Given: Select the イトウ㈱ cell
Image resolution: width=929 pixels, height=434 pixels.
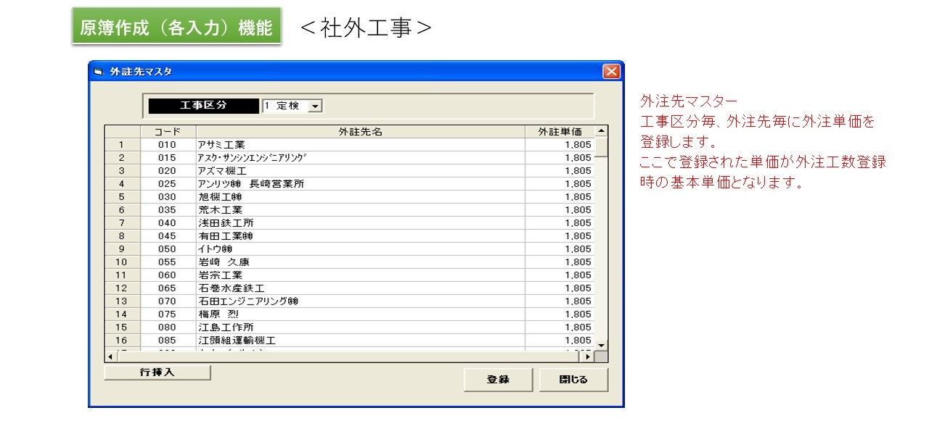Looking at the screenshot, I should click(x=361, y=249).
